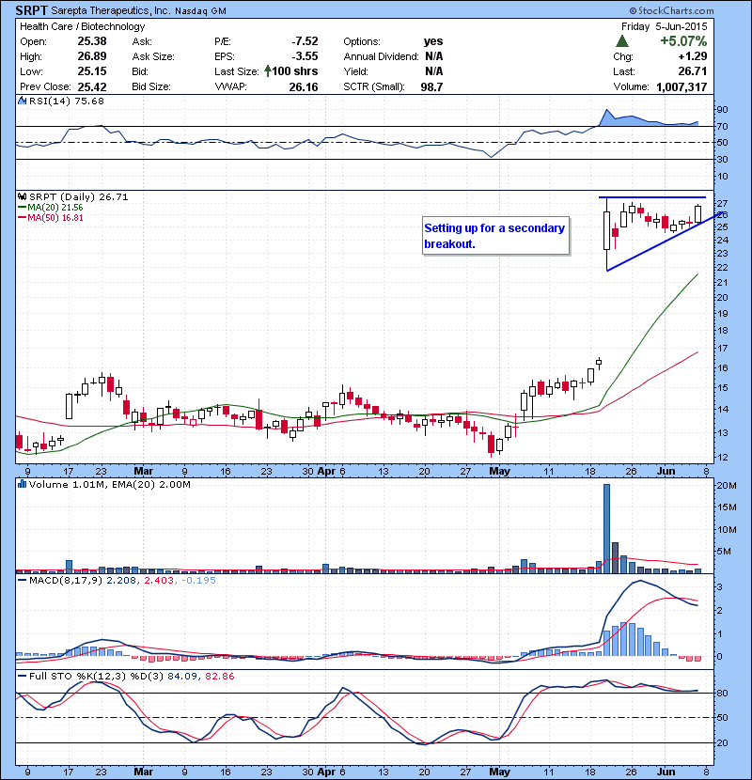Click the green MA(20) legend line
Image resolution: width=752 pixels, height=780 pixels.
tap(23, 207)
